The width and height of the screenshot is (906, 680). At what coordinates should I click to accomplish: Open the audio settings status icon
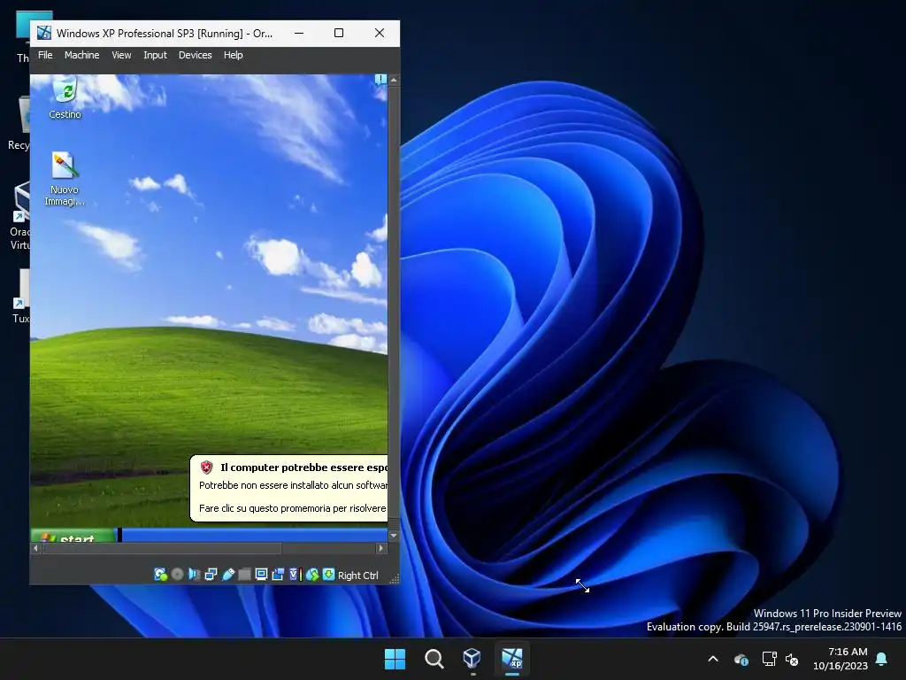(x=194, y=574)
